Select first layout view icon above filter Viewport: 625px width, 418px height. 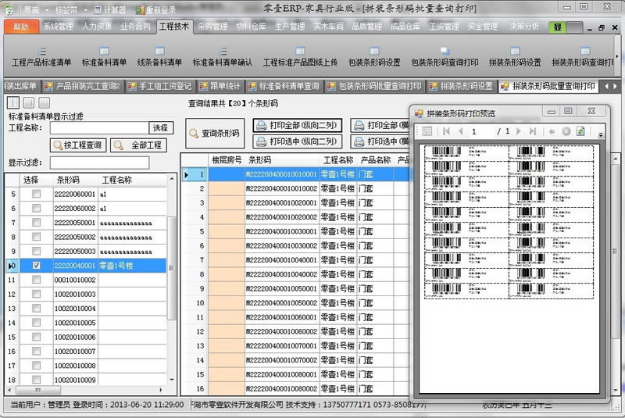(13, 103)
